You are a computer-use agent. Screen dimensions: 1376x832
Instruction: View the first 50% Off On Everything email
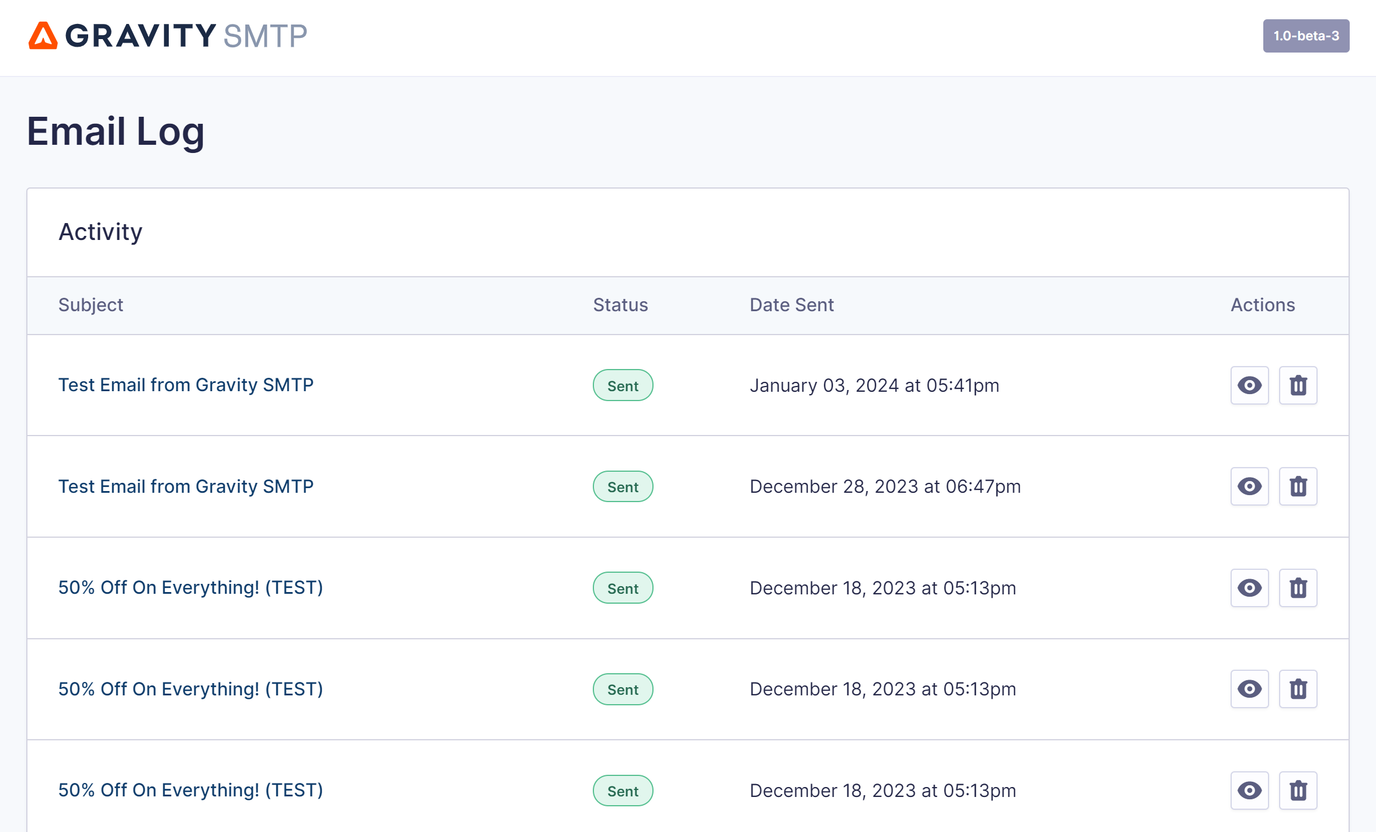click(x=1249, y=588)
